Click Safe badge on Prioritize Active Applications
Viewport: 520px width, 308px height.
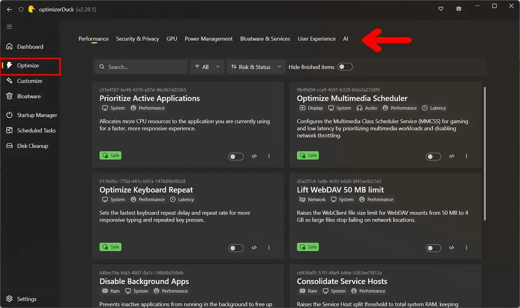[110, 155]
